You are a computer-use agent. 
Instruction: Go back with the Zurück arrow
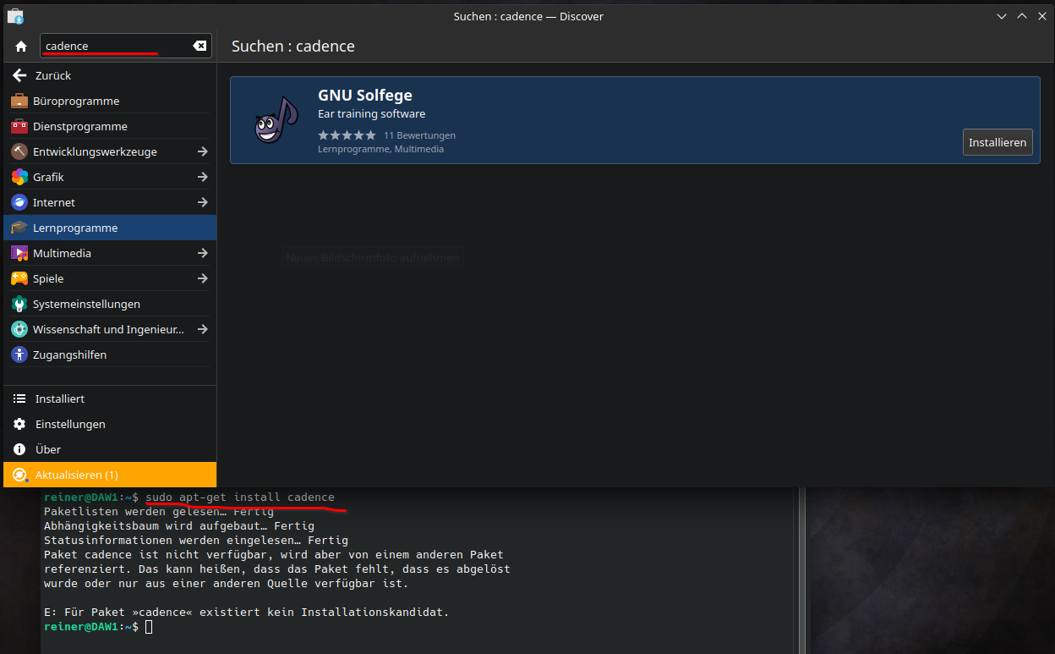pyautogui.click(x=20, y=75)
